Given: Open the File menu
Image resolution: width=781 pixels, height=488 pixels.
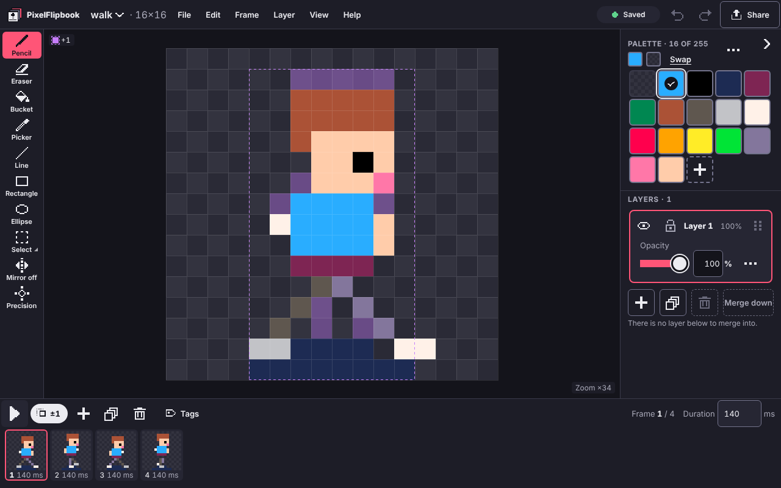Looking at the screenshot, I should coord(184,15).
